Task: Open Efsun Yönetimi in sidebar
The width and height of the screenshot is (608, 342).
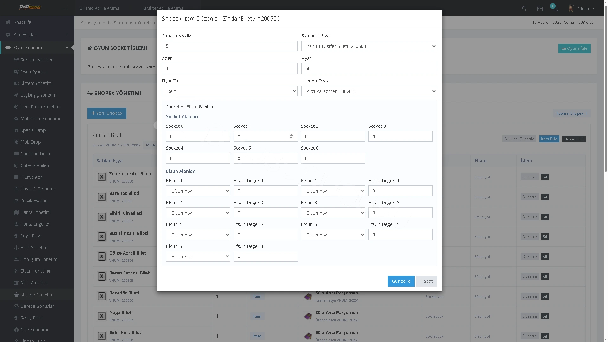Action: [x=35, y=271]
